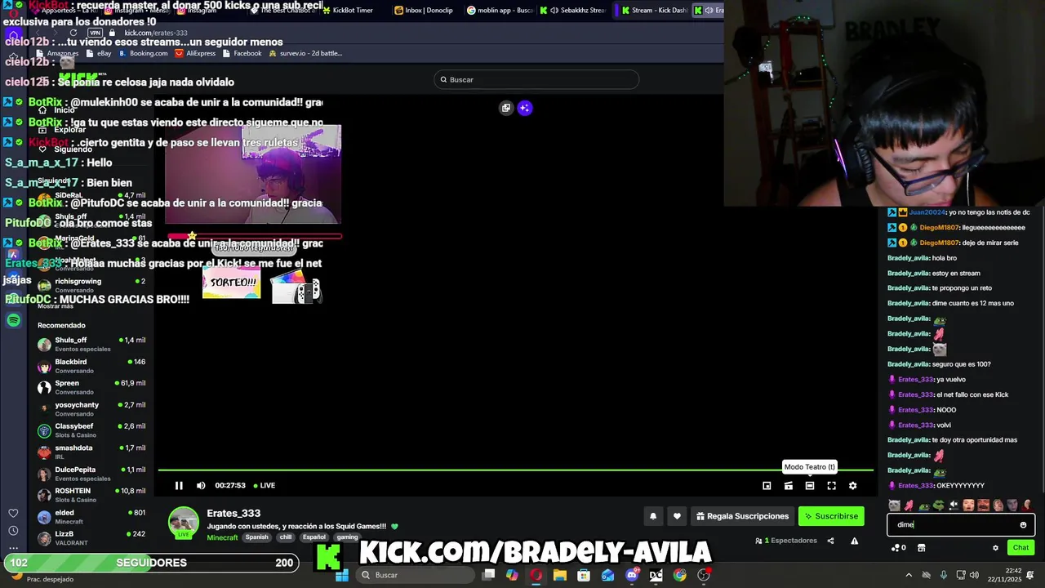Click the notification bell for Erates_333
1045x588 pixels.
(653, 516)
